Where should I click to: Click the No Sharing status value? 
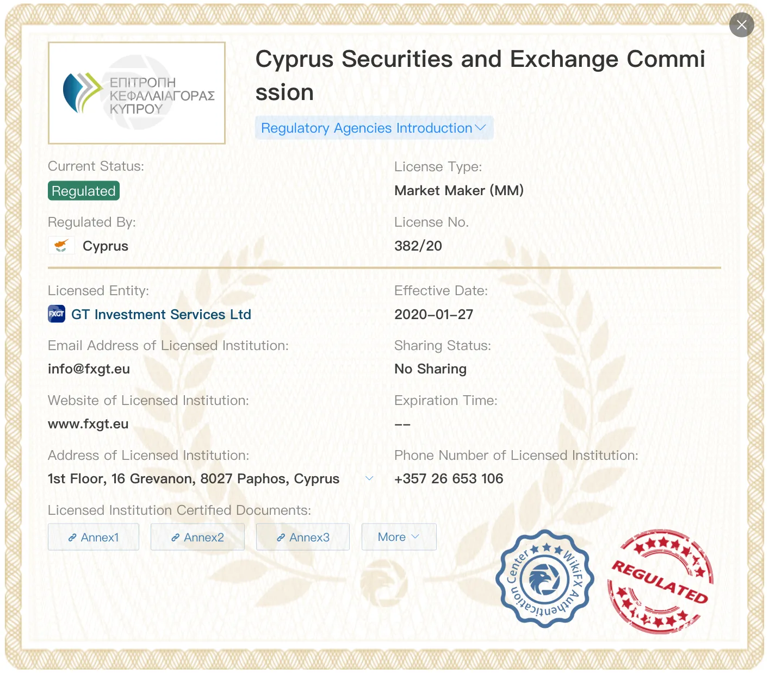[x=430, y=369]
